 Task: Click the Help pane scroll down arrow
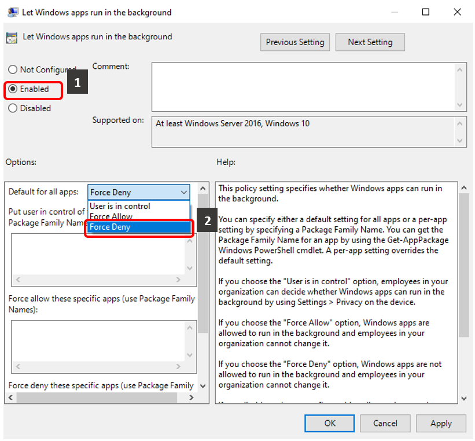pos(464,399)
